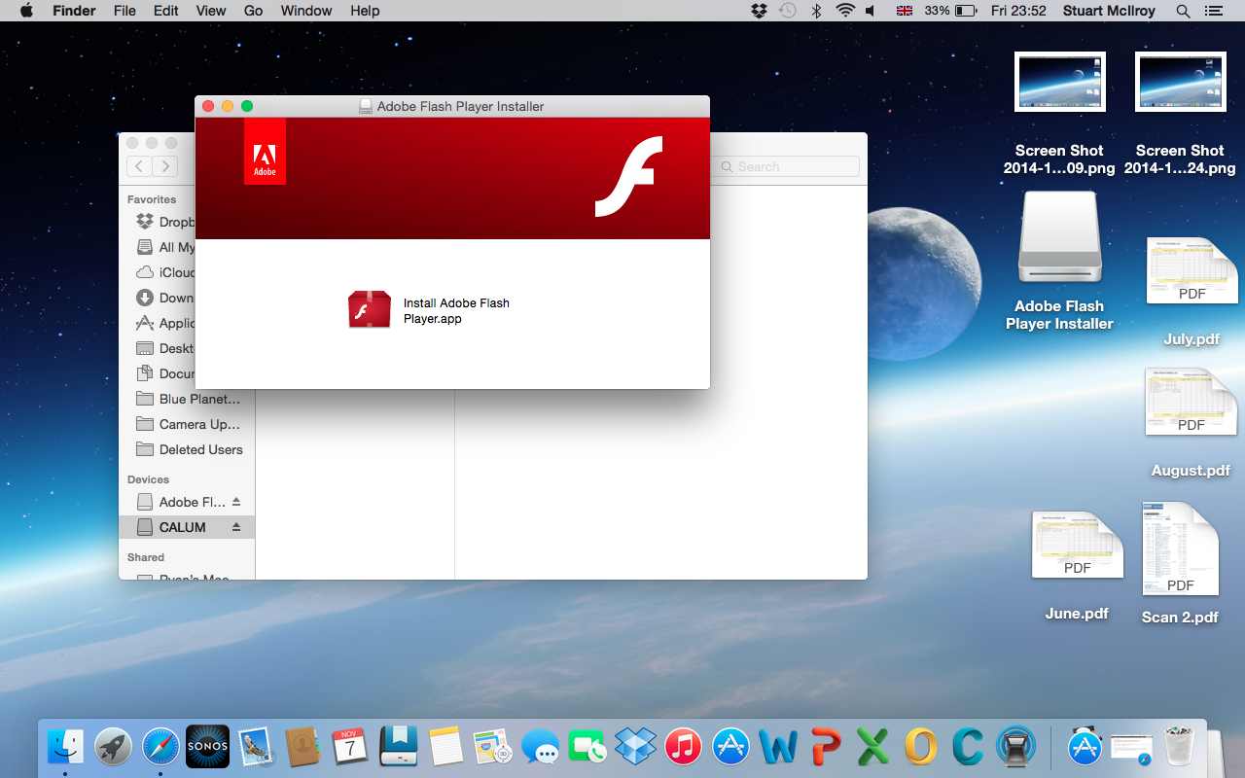Open iTunes in the Dock
1245x778 pixels.
(x=684, y=747)
